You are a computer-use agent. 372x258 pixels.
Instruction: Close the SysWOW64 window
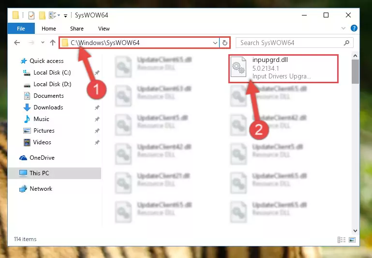coord(348,15)
